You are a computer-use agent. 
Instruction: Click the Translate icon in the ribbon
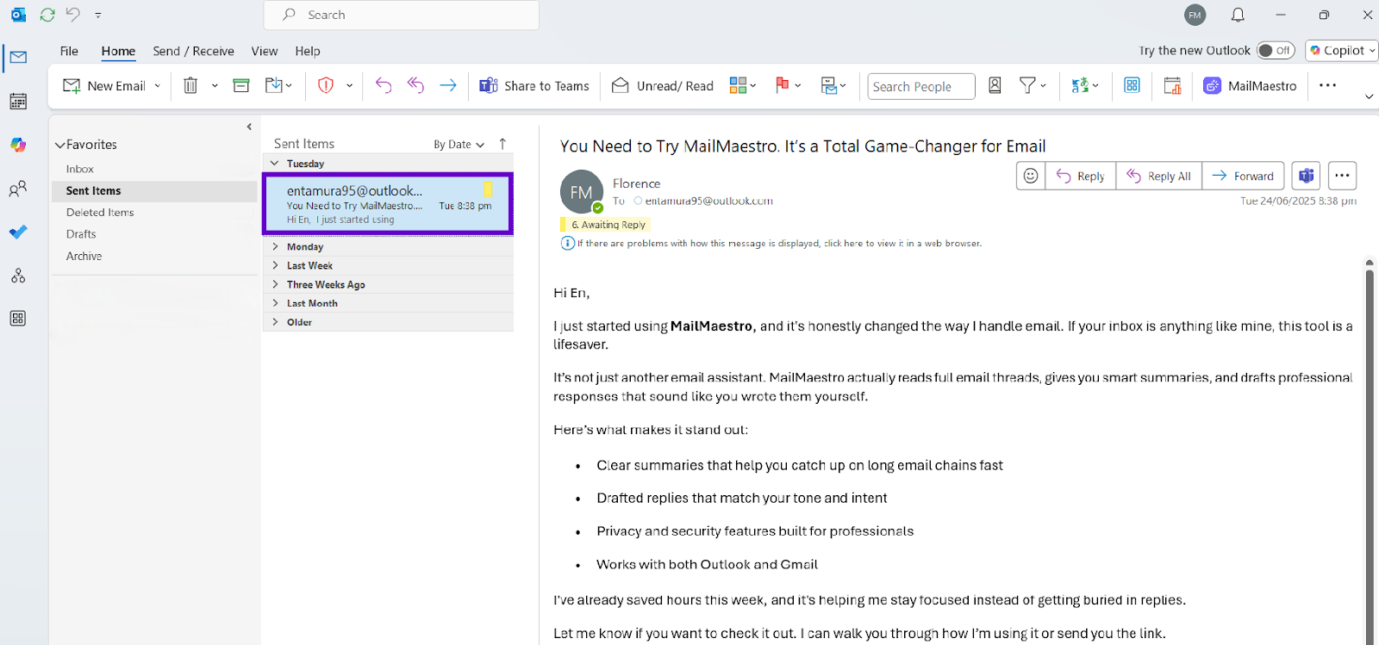point(1080,85)
